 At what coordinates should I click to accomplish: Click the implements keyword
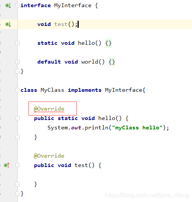click(85, 90)
